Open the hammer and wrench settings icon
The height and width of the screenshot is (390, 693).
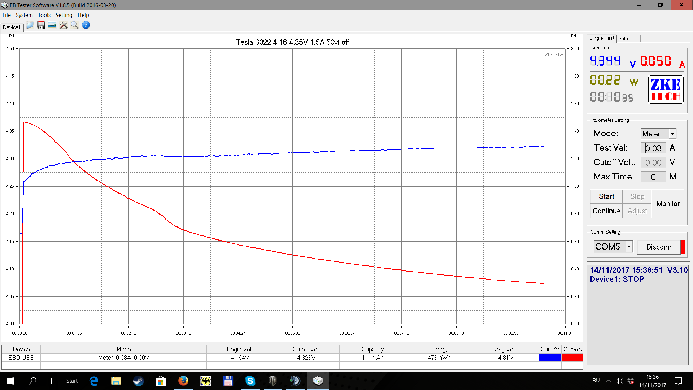click(64, 25)
